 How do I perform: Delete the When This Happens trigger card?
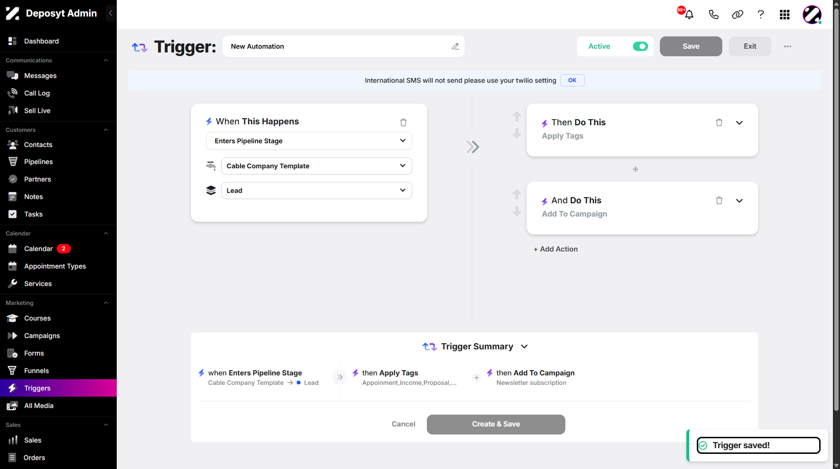pos(403,122)
